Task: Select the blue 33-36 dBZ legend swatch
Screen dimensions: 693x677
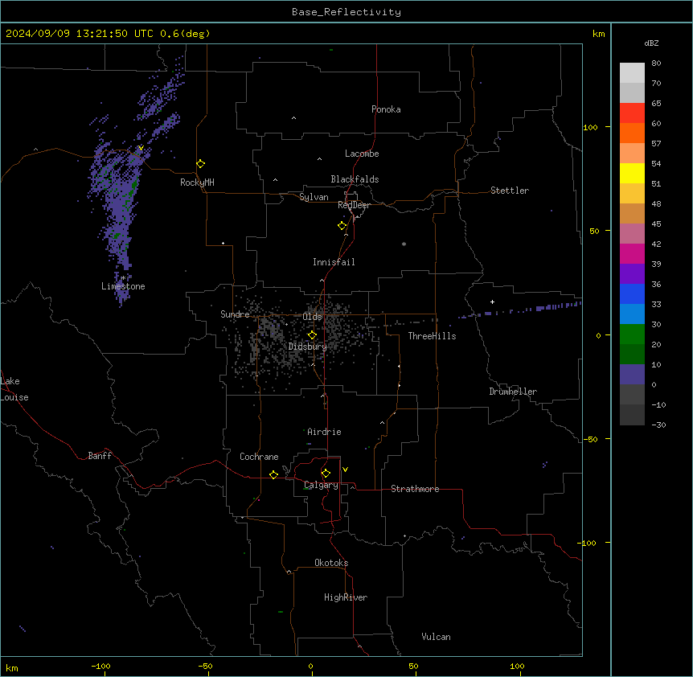Action: pyautogui.click(x=632, y=293)
